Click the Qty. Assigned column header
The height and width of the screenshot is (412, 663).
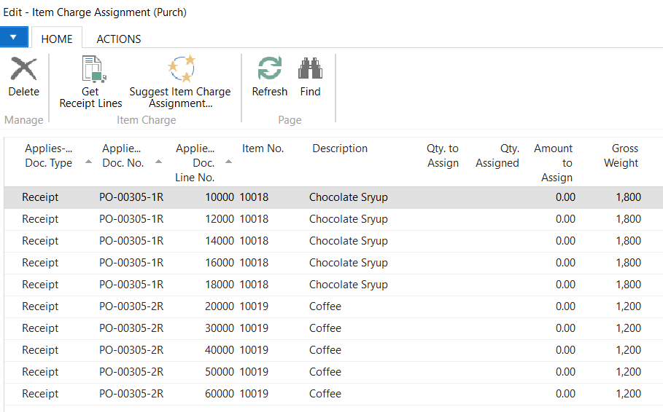(497, 156)
